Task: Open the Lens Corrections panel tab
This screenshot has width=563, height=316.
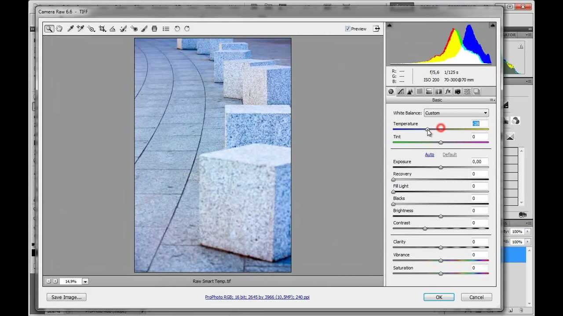Action: 439,91
